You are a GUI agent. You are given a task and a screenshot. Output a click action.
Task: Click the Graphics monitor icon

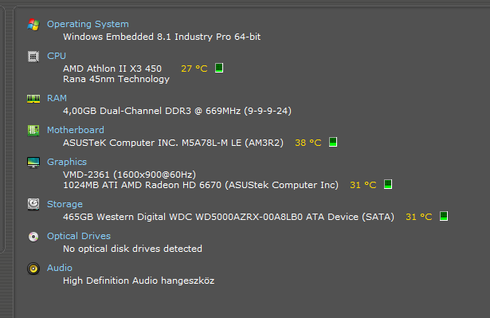pyautogui.click(x=33, y=163)
